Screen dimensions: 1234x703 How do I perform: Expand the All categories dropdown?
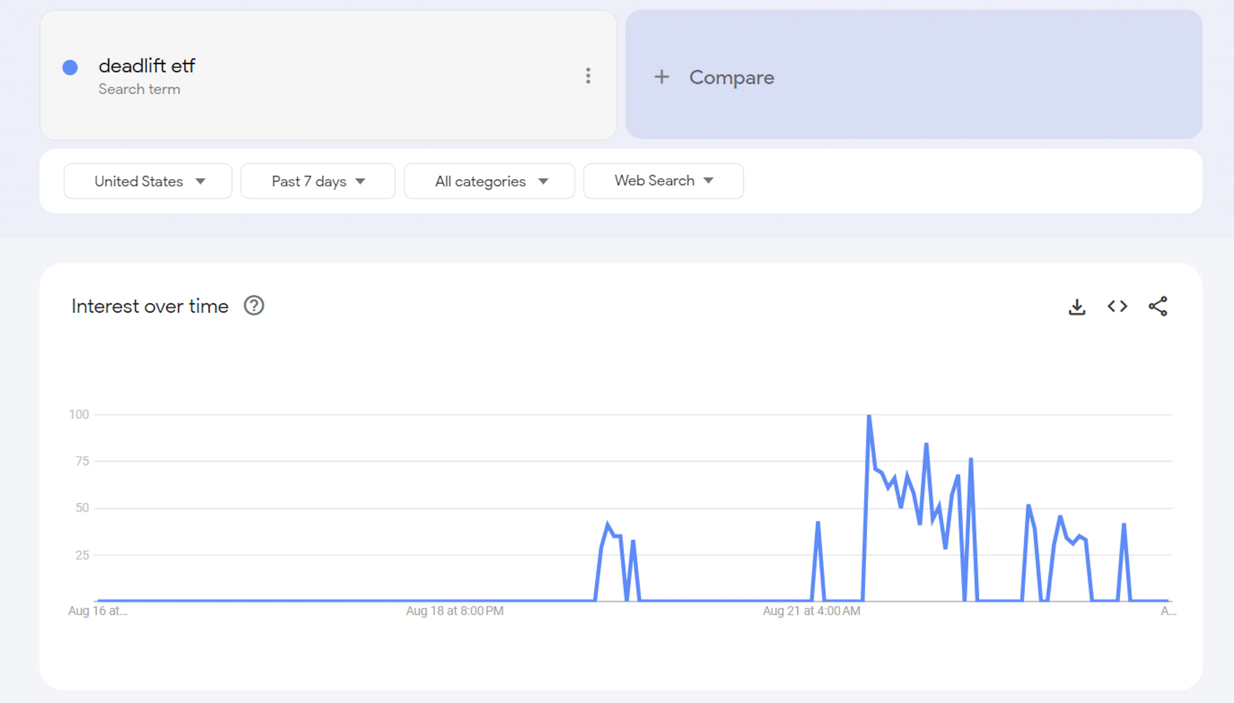click(489, 181)
